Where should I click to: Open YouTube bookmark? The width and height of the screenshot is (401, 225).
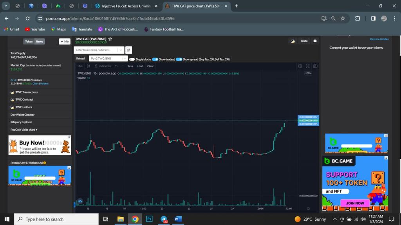click(35, 29)
